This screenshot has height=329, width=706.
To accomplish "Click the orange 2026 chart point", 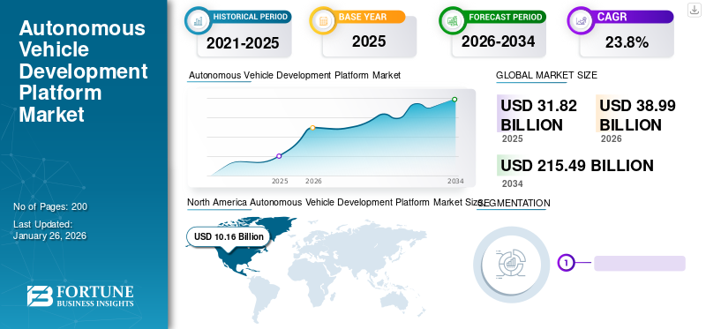I will 312,128.
